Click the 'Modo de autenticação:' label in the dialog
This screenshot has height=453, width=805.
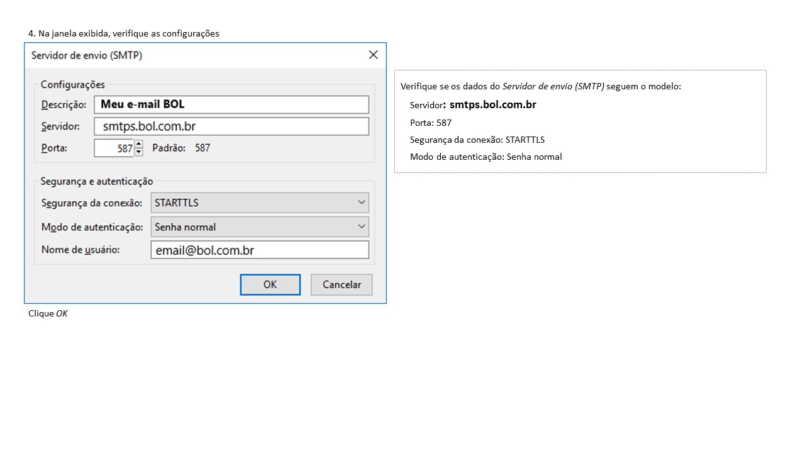pyautogui.click(x=92, y=226)
